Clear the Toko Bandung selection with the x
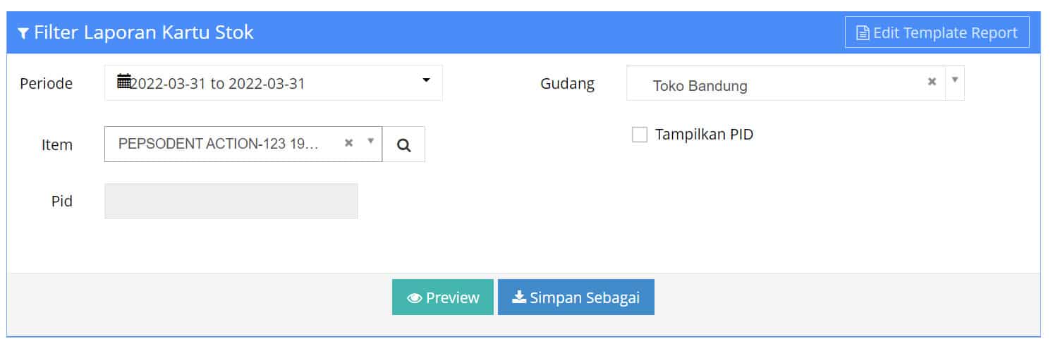 coord(932,82)
